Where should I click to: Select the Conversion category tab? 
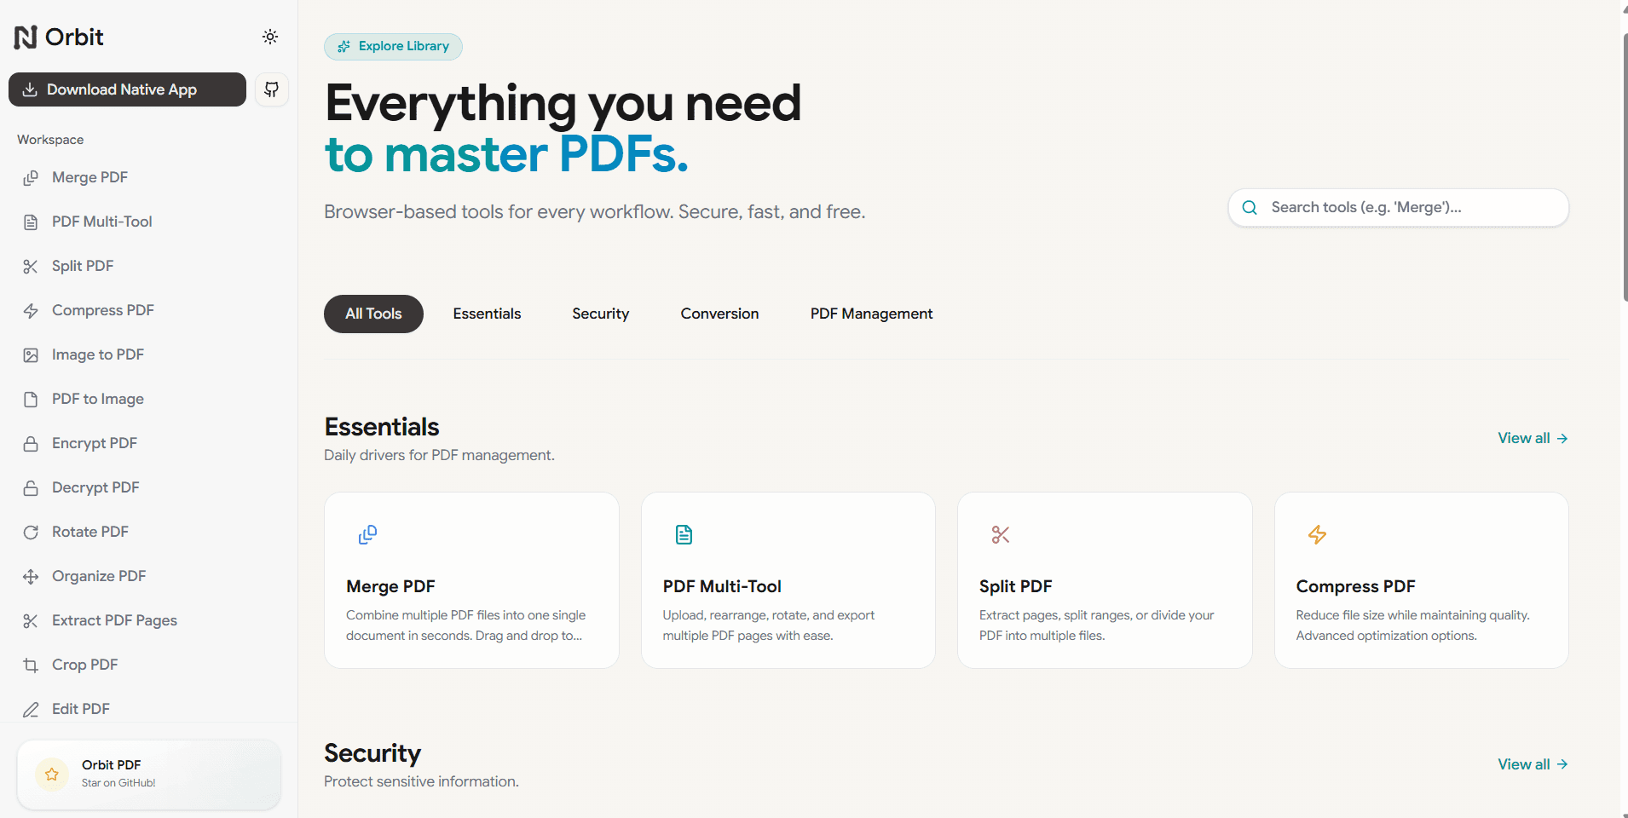[719, 314]
